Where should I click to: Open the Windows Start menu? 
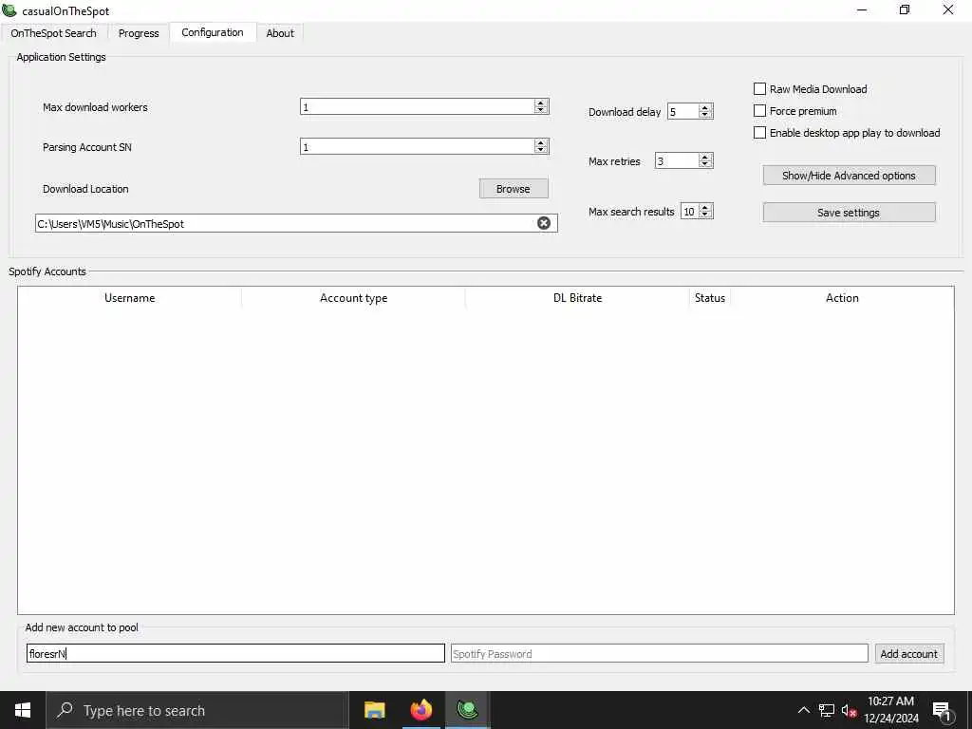point(23,710)
